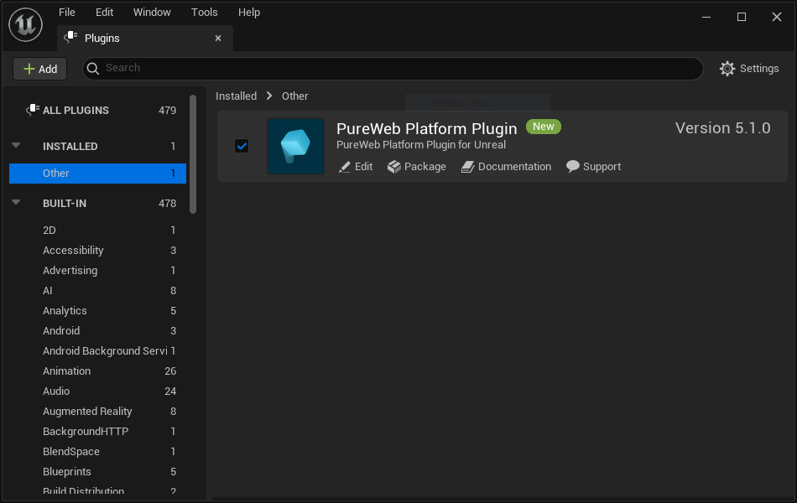Click the book icon beside Documentation

coord(467,167)
